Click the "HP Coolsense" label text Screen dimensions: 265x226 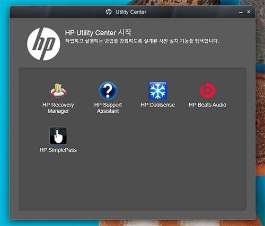click(158, 105)
